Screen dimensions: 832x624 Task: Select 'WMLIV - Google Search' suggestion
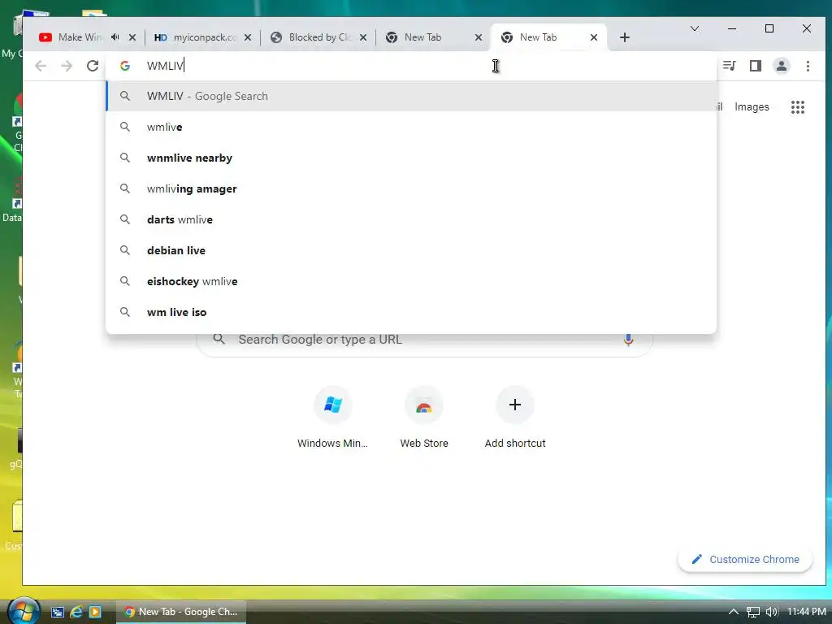[411, 96]
